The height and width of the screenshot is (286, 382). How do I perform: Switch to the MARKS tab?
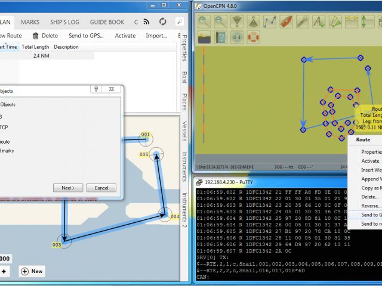pos(30,22)
